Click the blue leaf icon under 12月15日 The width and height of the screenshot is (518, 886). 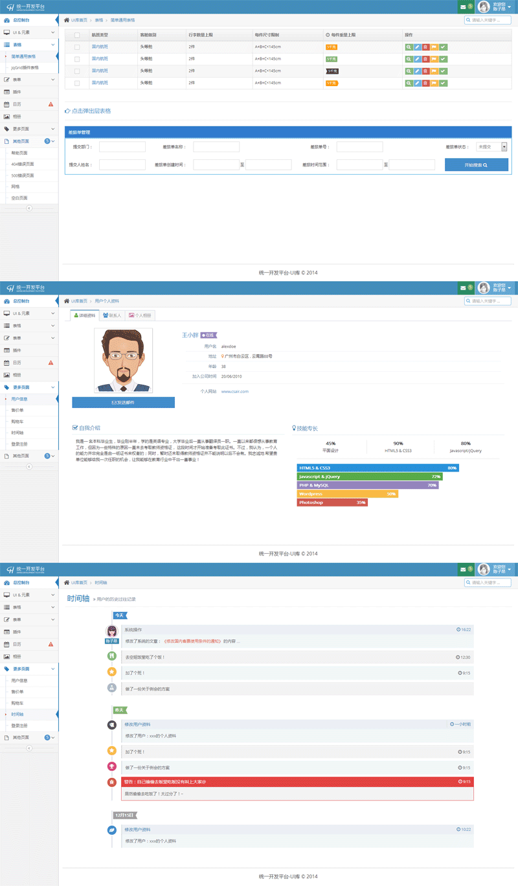tap(113, 829)
